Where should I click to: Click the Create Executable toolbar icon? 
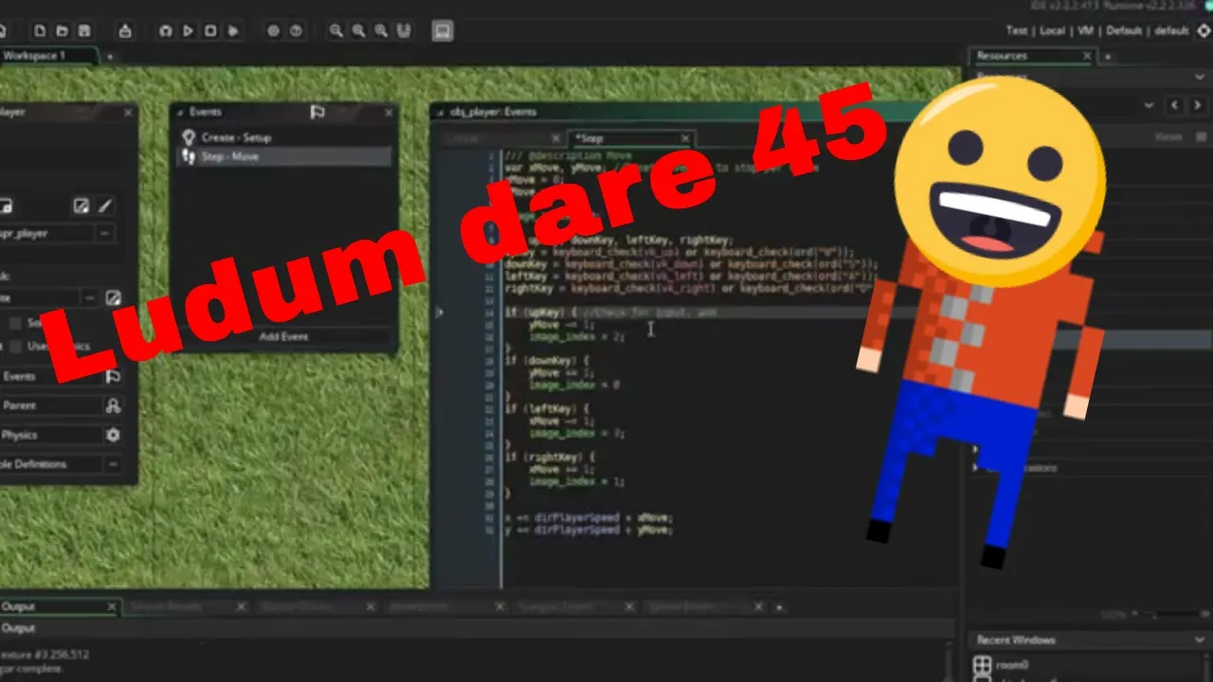pos(125,31)
